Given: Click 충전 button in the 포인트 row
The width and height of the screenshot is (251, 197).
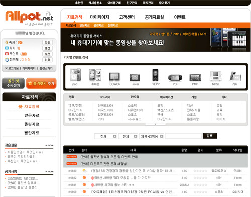Looking at the screenshot, I should 47,54.
